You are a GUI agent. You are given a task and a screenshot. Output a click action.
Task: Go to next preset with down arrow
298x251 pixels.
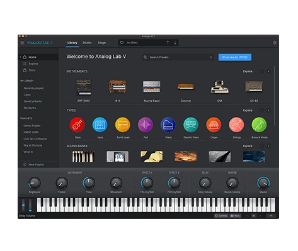(175, 43)
